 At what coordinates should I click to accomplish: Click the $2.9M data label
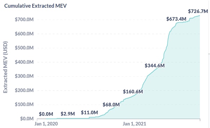pyautogui.click(x=68, y=114)
